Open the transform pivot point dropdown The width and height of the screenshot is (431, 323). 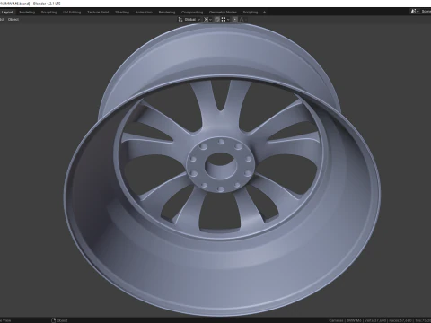(x=207, y=20)
